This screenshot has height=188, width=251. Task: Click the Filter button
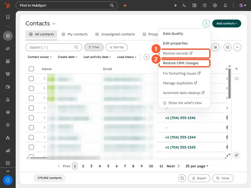[94, 47]
